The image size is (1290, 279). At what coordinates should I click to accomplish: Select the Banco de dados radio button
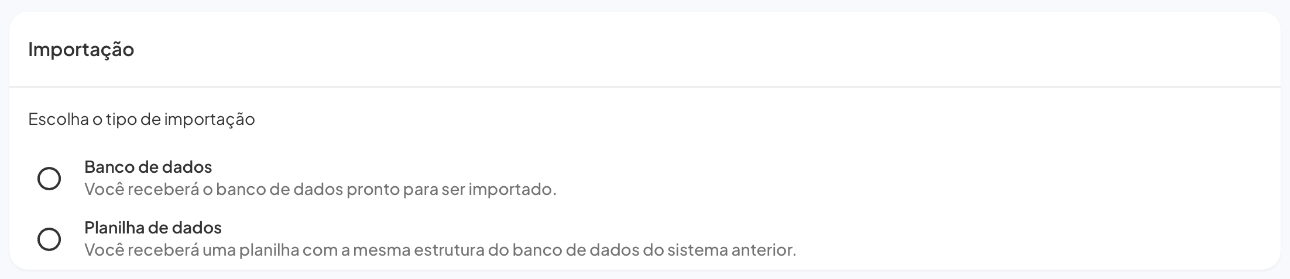pos(49,179)
